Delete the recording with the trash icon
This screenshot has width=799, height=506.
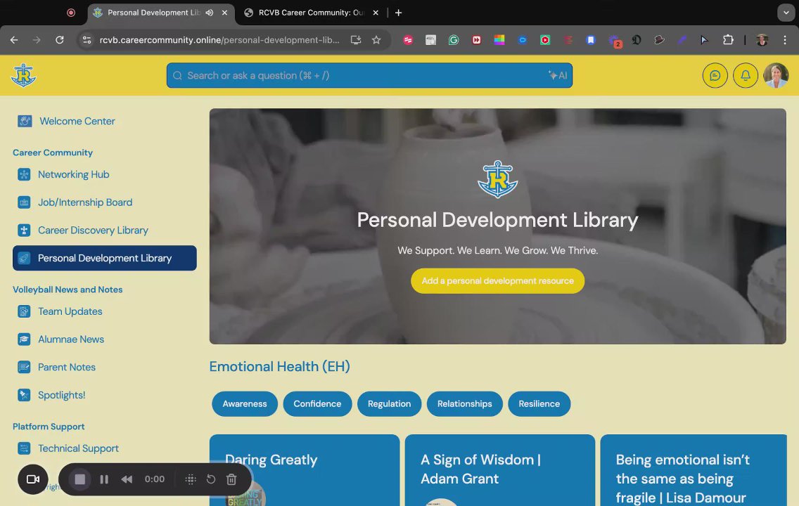(231, 479)
